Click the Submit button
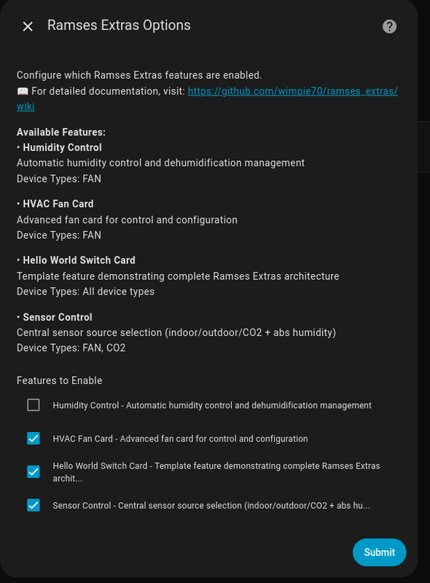This screenshot has height=583, width=430. pyautogui.click(x=379, y=552)
